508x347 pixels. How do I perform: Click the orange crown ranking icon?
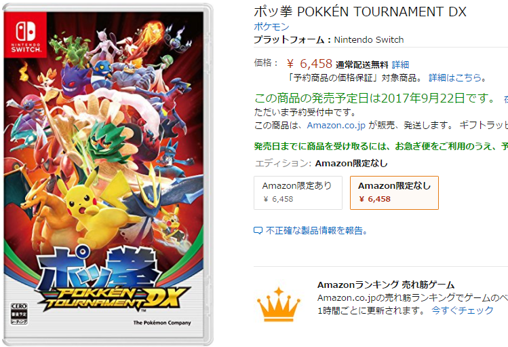click(279, 304)
